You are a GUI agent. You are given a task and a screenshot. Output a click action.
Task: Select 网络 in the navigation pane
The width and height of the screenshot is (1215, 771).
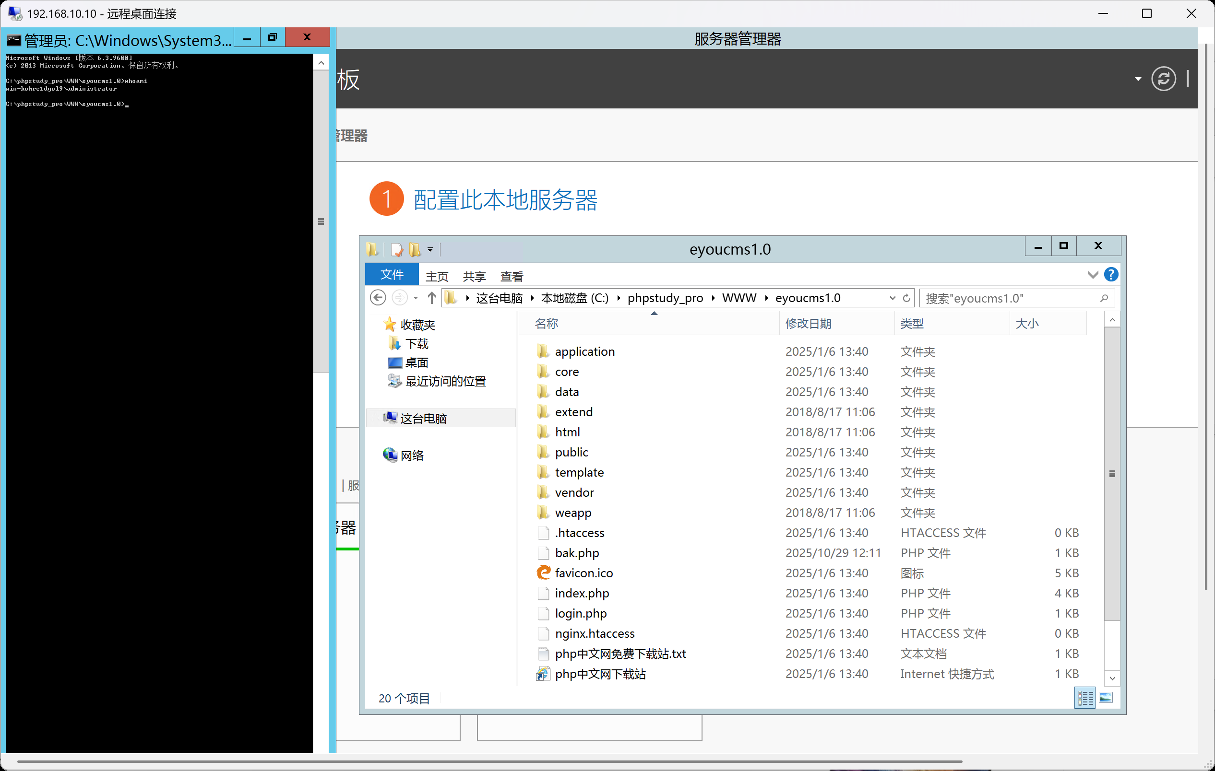point(412,455)
